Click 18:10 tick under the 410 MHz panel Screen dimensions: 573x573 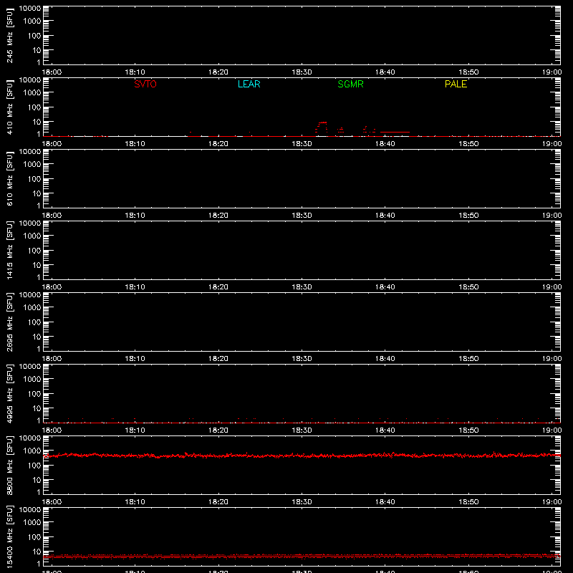(x=135, y=144)
